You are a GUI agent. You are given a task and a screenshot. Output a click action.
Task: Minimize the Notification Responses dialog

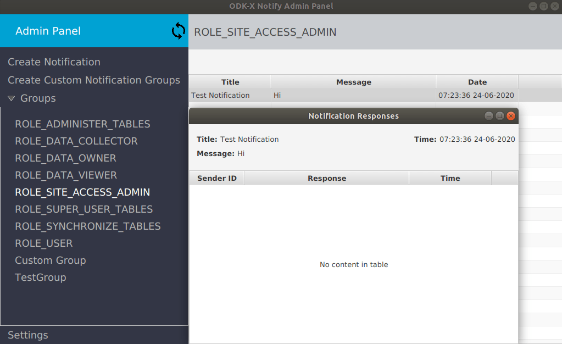click(x=489, y=116)
